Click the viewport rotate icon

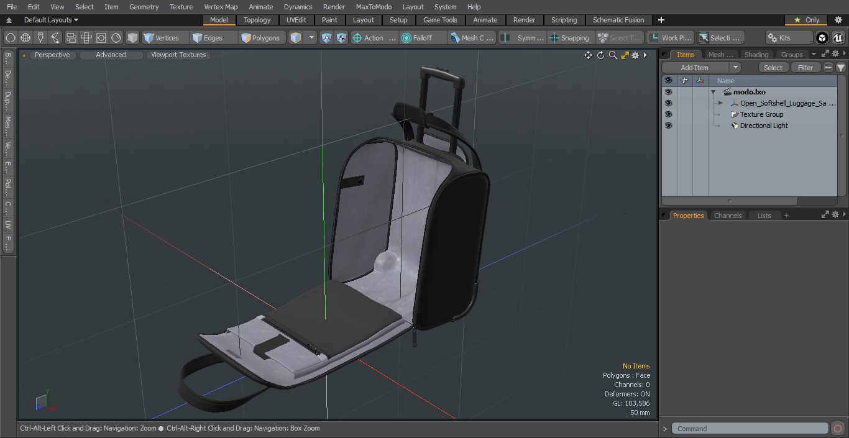pos(600,55)
